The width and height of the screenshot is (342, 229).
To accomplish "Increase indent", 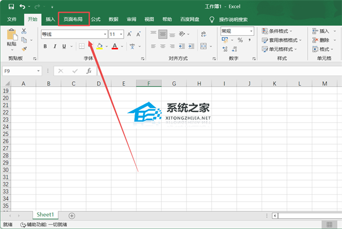I will (192, 46).
